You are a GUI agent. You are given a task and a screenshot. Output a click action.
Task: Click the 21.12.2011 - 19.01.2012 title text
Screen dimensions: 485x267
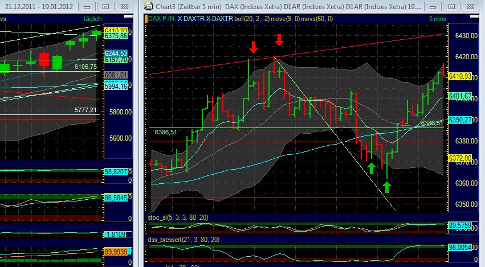tap(39, 6)
